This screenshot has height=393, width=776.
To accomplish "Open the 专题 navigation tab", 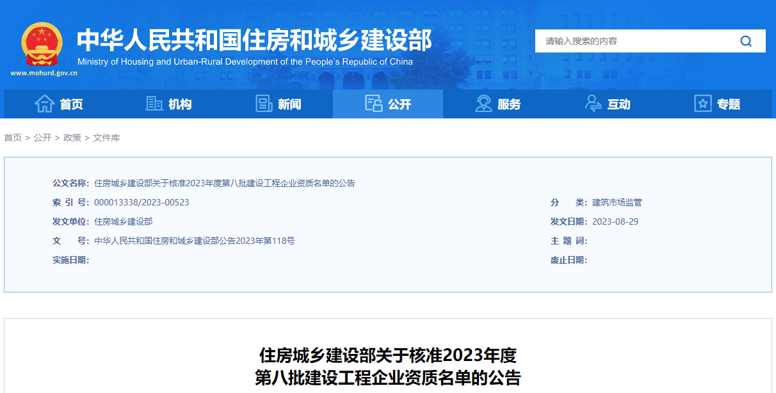I will click(x=717, y=104).
